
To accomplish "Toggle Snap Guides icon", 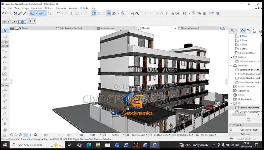I will pos(41,13).
